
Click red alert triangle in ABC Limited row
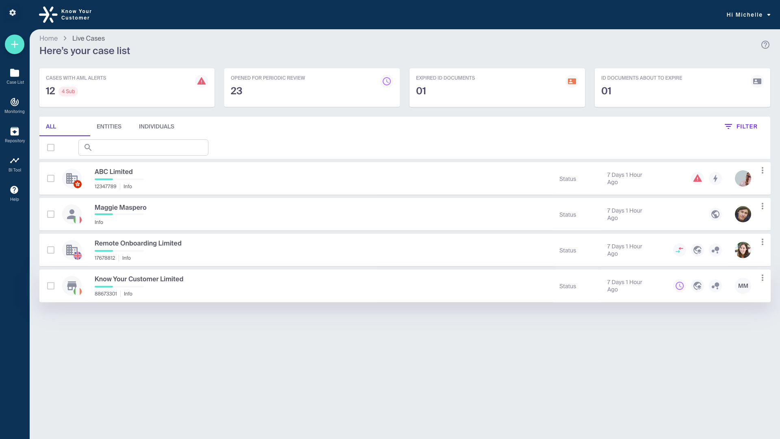(x=698, y=178)
